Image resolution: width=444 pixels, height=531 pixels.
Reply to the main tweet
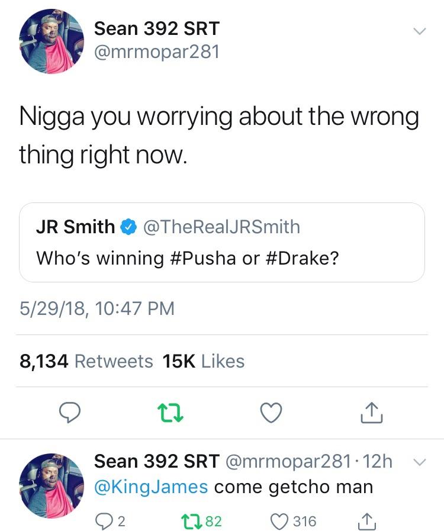[70, 413]
